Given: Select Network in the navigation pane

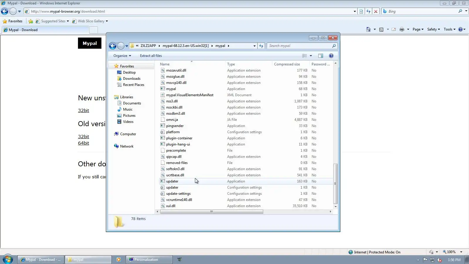Looking at the screenshot, I should pyautogui.click(x=127, y=146).
